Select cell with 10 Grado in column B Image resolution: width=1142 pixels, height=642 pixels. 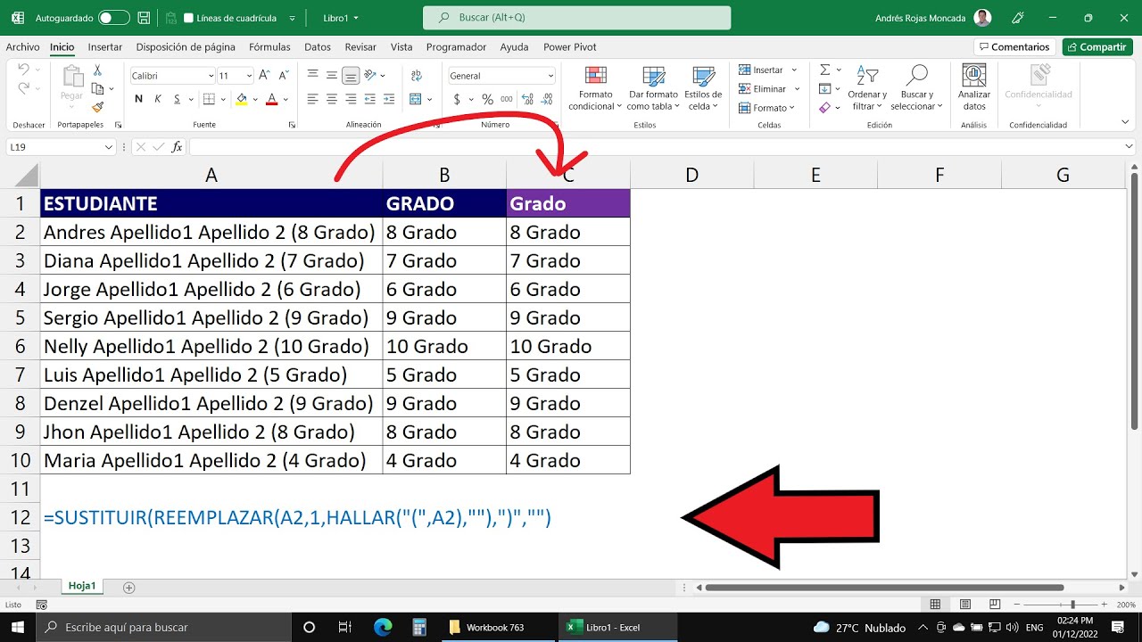(444, 346)
